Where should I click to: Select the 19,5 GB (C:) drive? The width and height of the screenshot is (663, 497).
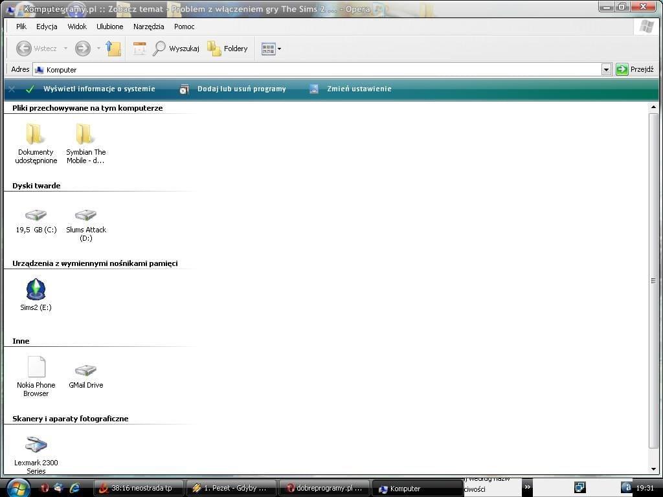tap(36, 221)
